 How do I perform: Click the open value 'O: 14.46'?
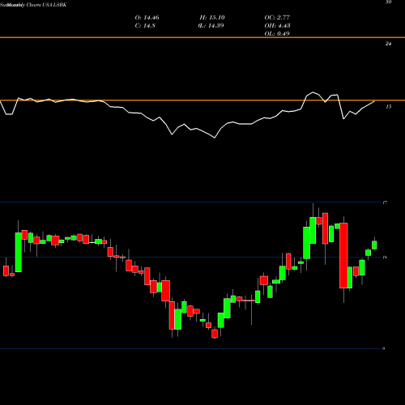147,18
